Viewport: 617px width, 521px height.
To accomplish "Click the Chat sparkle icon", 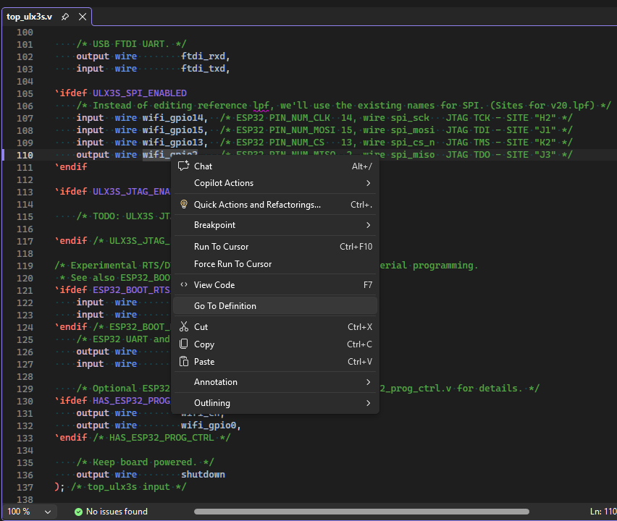I will (183, 166).
